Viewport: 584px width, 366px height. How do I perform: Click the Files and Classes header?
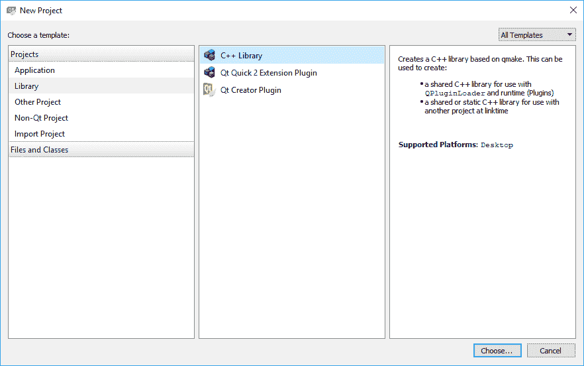point(101,150)
